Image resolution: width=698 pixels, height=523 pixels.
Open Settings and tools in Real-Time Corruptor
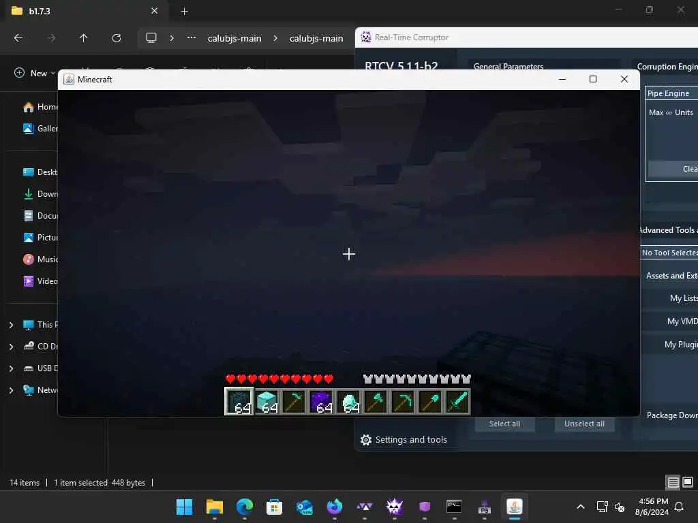404,440
